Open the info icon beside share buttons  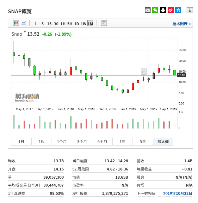tap(190, 10)
